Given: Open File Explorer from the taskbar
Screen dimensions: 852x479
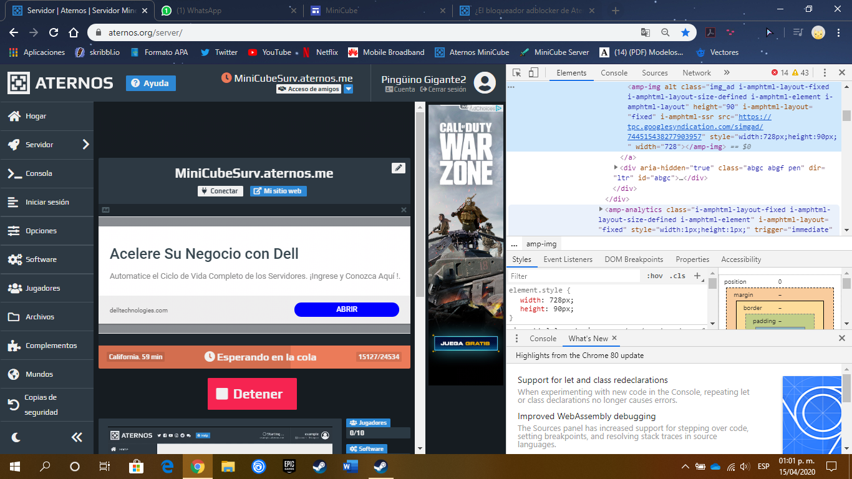Looking at the screenshot, I should 228,466.
